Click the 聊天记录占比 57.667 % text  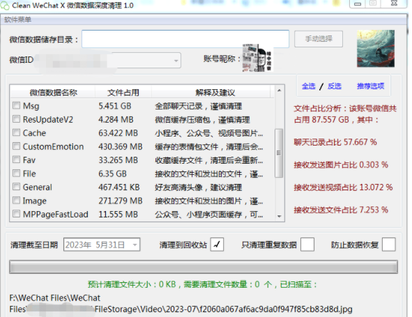point(335,142)
